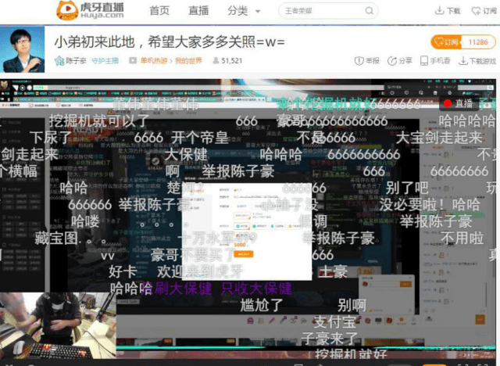Open the 订阅 subscriptions link in header

pyautogui.click(x=484, y=11)
